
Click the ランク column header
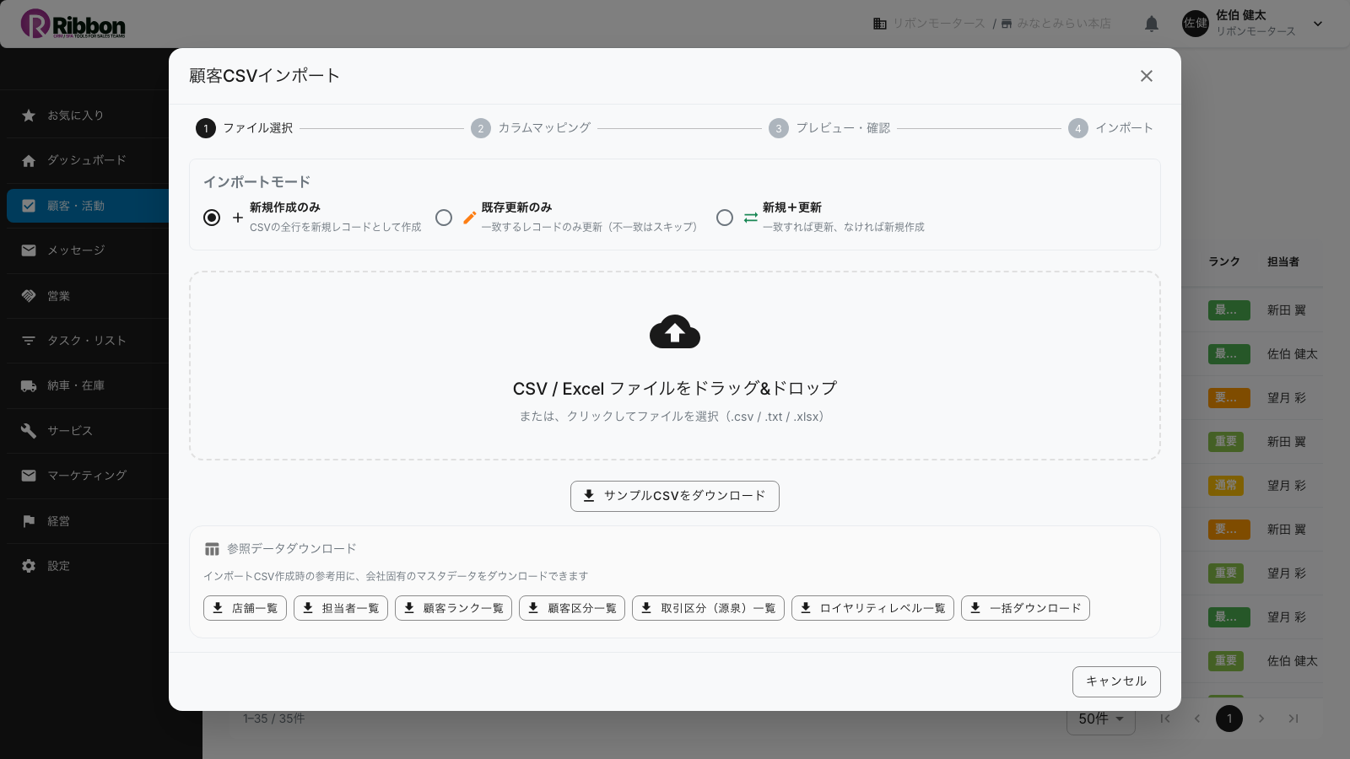(x=1224, y=262)
